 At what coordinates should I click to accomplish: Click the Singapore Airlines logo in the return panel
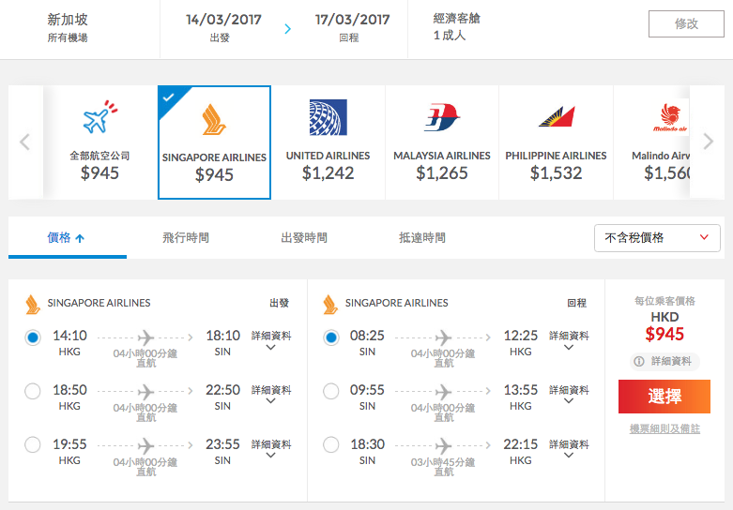[330, 305]
